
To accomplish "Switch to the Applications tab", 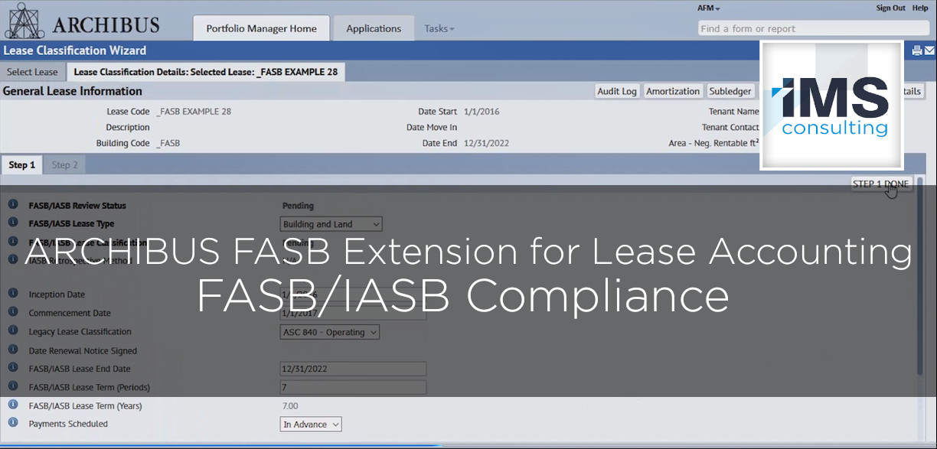I will 374,28.
